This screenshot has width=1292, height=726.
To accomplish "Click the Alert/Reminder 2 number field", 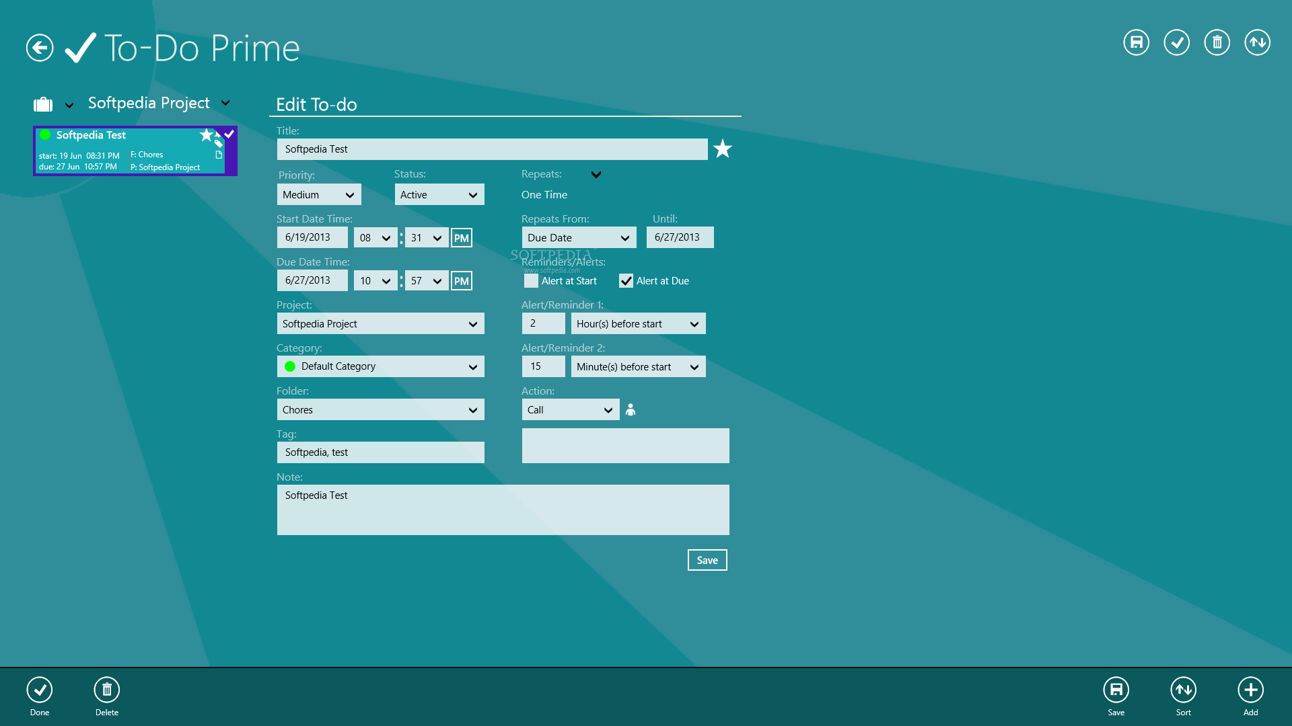I will coord(543,366).
